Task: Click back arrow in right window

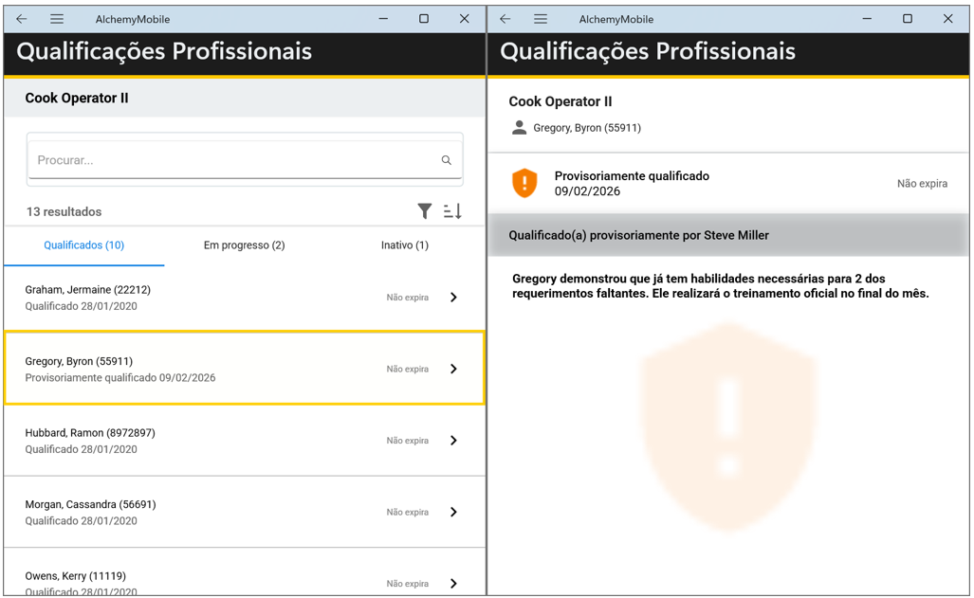Action: [x=505, y=19]
